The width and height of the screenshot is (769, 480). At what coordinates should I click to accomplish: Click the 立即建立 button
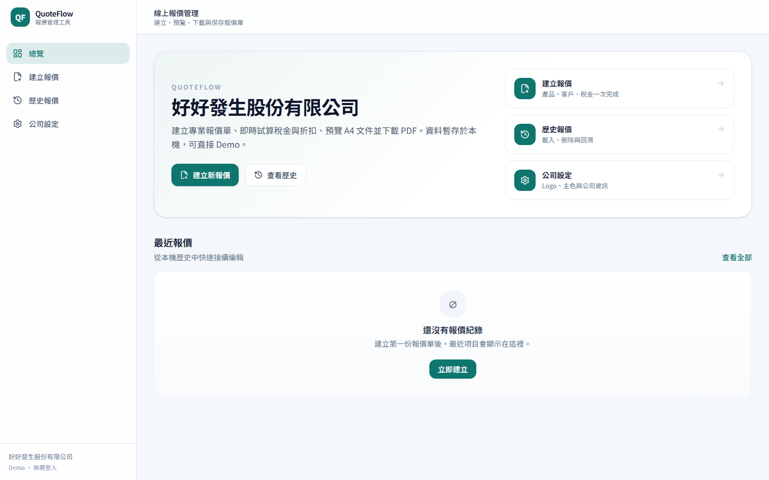pos(453,369)
